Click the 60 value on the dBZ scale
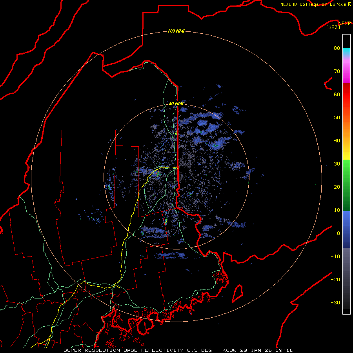This screenshot has height=353, width=353. pyautogui.click(x=337, y=94)
